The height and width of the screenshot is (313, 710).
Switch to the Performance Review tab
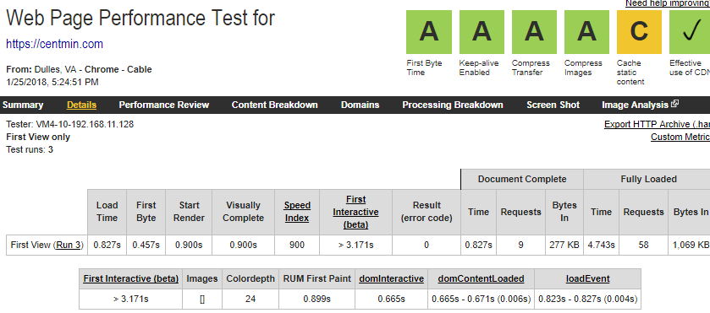pos(164,105)
